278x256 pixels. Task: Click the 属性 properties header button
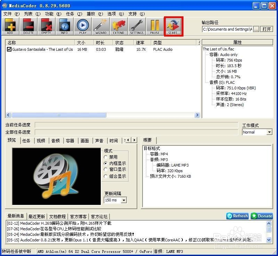pos(237,42)
